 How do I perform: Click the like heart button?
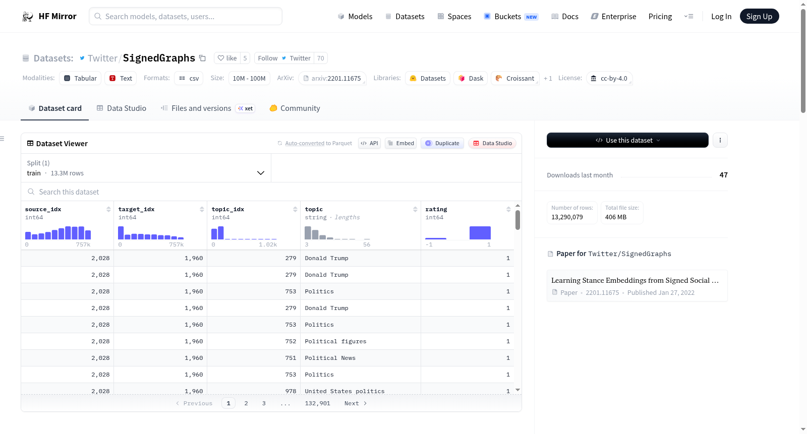[227, 58]
